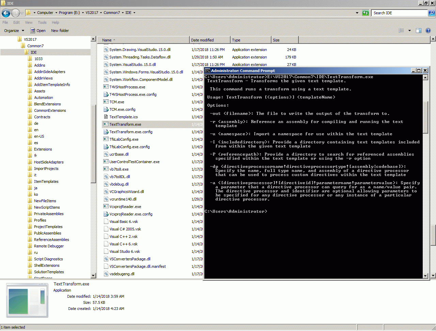Click the TCM.exe.config file icon
The height and width of the screenshot is (331, 436).
click(106, 109)
